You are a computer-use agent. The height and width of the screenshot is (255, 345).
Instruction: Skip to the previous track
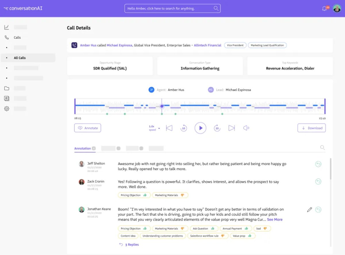click(x=169, y=128)
